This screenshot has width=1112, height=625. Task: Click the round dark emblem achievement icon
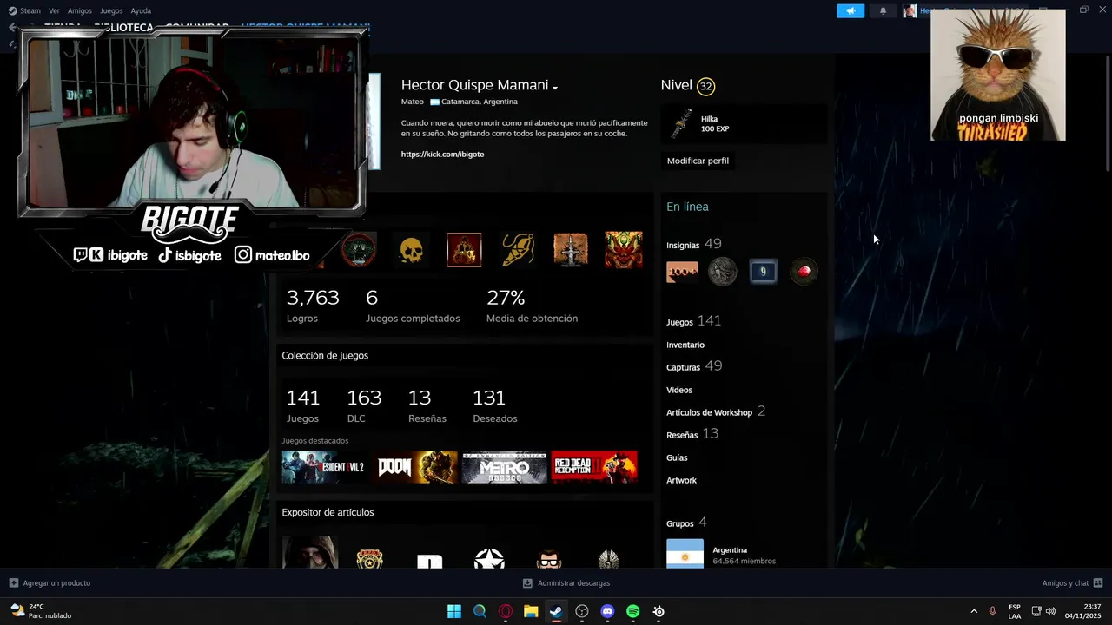point(359,250)
